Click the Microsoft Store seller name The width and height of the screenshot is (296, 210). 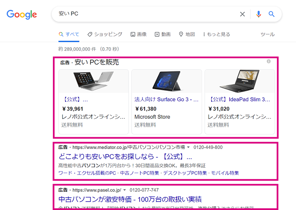coord(152,117)
